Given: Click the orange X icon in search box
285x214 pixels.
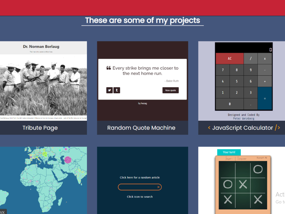Looking at the screenshot, I should [x=158, y=187].
